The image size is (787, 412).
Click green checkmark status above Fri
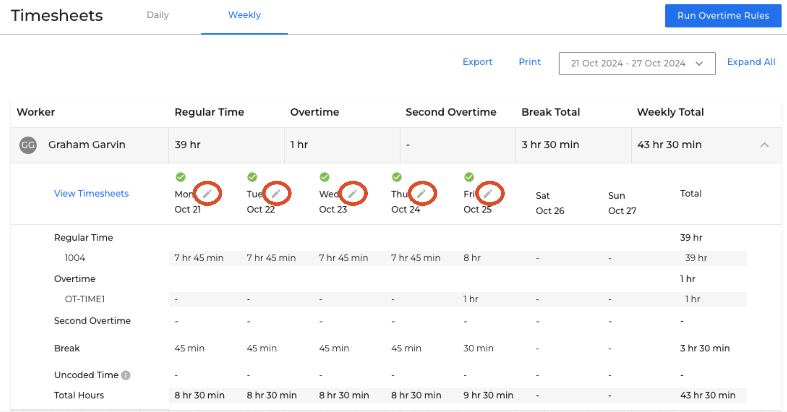click(469, 177)
